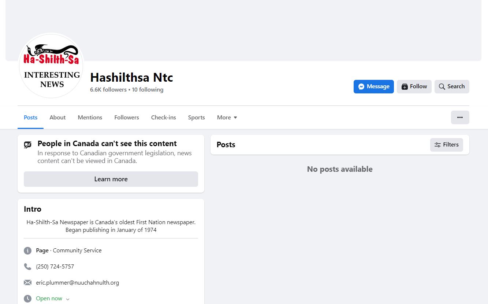Expand the More tab dropdown

[x=227, y=118]
